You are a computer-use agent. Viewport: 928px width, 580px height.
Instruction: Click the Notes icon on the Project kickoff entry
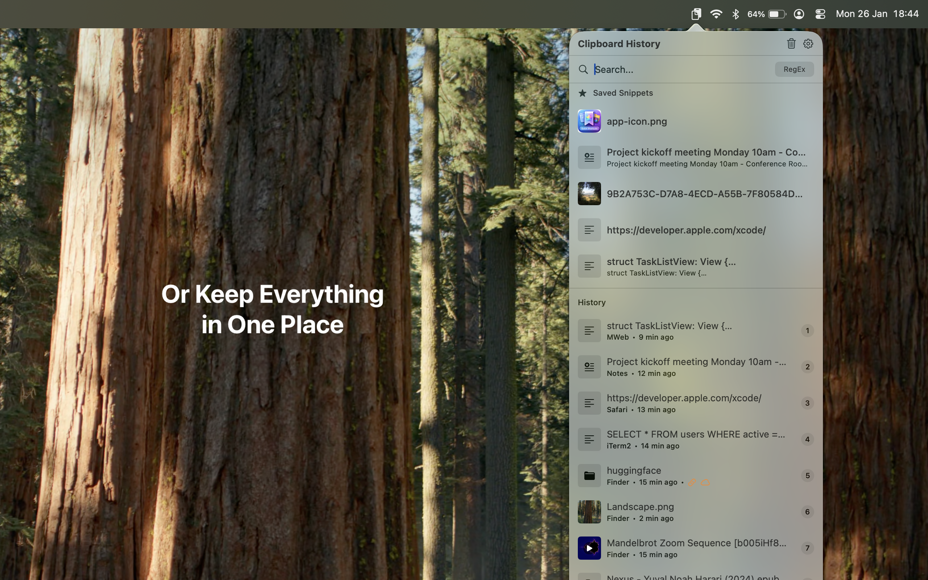click(589, 366)
